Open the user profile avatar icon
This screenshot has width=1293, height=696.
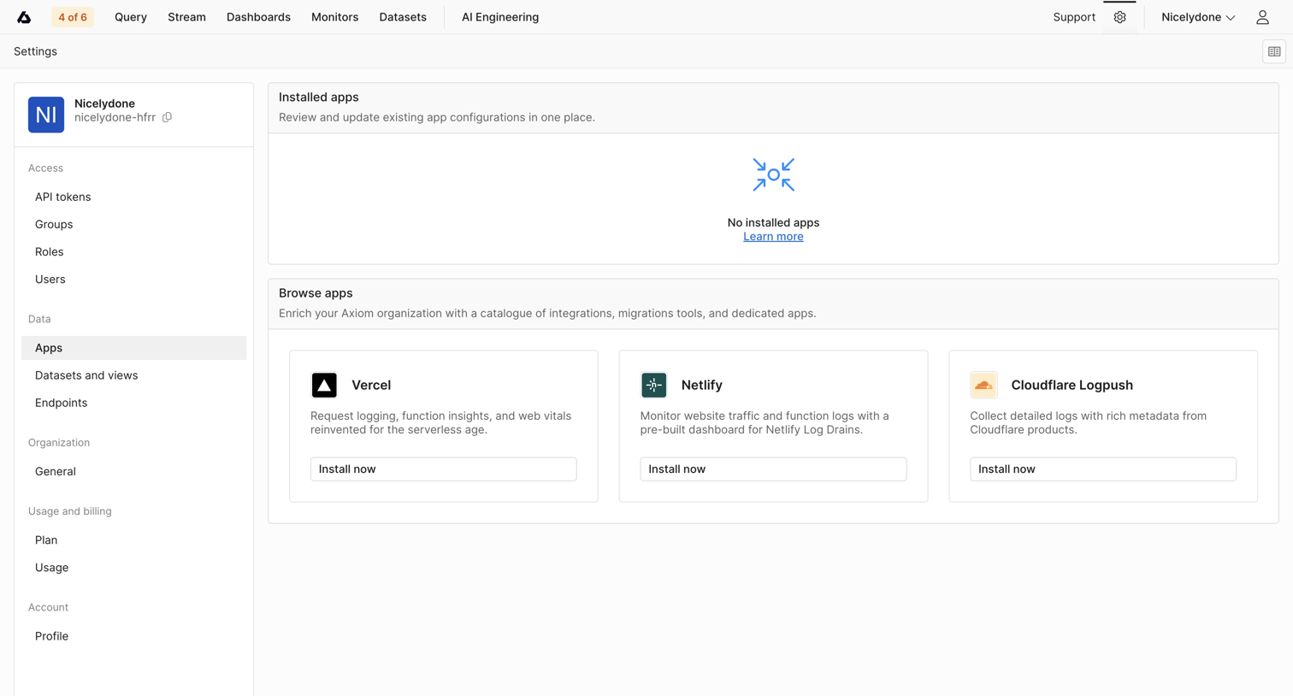pos(1262,17)
